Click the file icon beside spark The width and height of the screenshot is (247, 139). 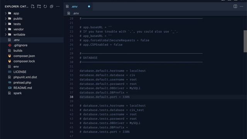tap(9, 93)
